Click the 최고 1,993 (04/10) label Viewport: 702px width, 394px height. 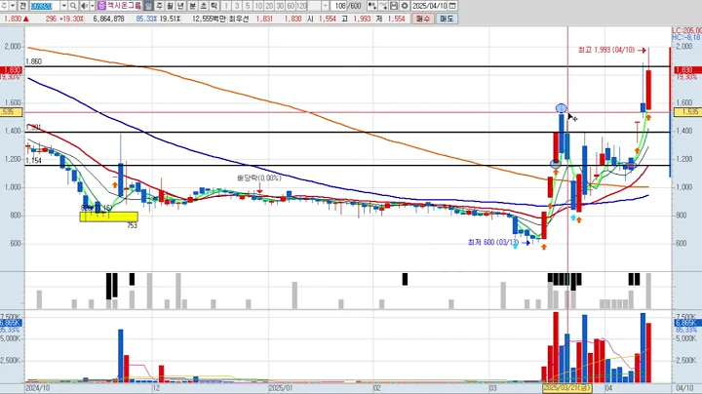click(x=606, y=50)
